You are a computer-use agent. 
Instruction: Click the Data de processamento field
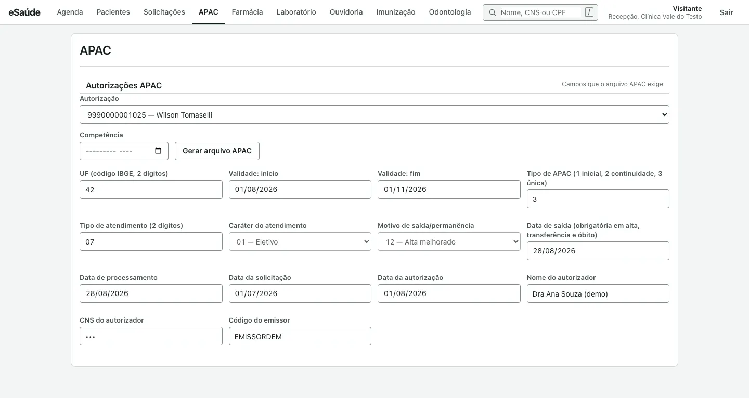point(151,293)
